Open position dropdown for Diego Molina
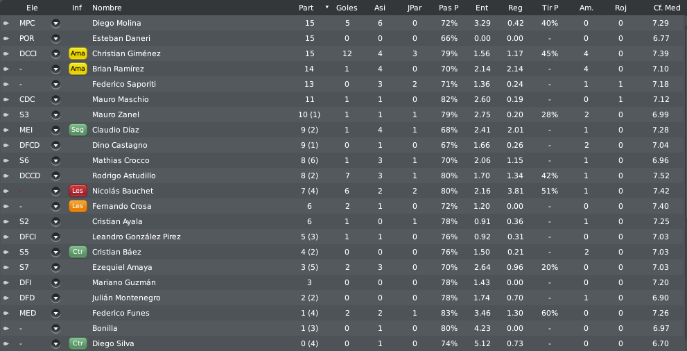 pos(55,23)
